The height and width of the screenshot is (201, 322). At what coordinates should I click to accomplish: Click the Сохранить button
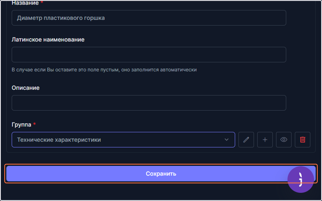coord(161,174)
